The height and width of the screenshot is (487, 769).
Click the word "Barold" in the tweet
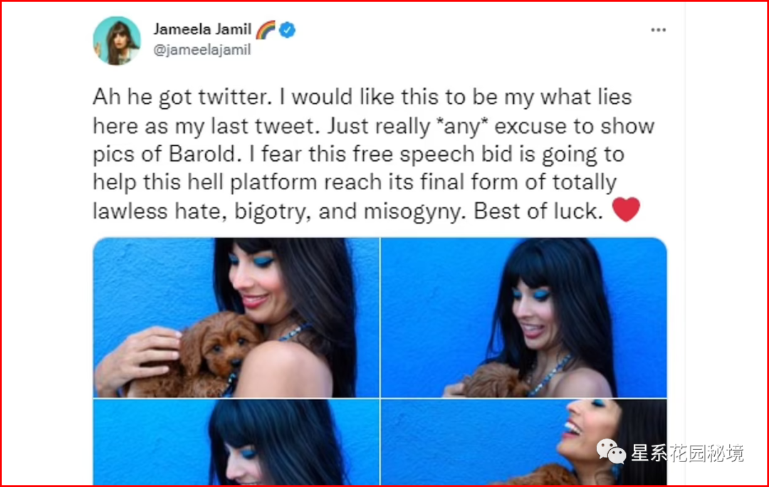[202, 154]
